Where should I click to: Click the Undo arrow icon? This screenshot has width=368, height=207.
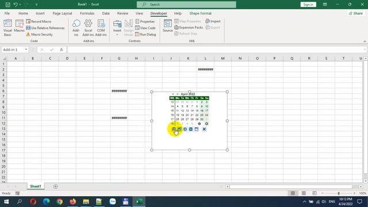(x=16, y=5)
